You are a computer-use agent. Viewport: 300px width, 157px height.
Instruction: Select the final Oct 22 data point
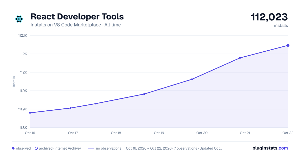tap(288, 45)
